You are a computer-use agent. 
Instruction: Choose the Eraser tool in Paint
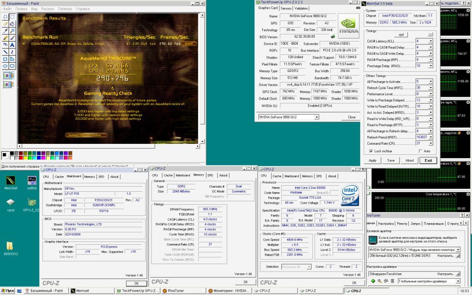coord(5,24)
